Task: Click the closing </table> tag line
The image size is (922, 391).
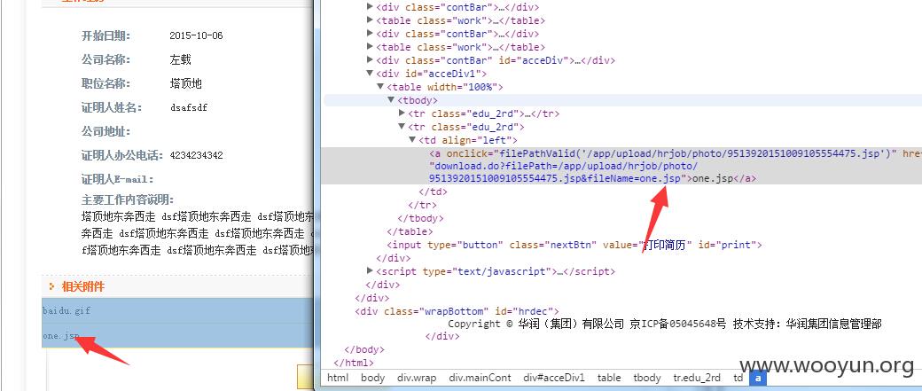Action: tap(410, 231)
